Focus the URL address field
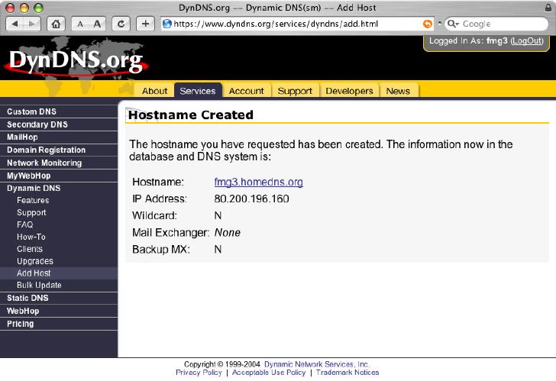556x381 pixels. click(x=297, y=24)
